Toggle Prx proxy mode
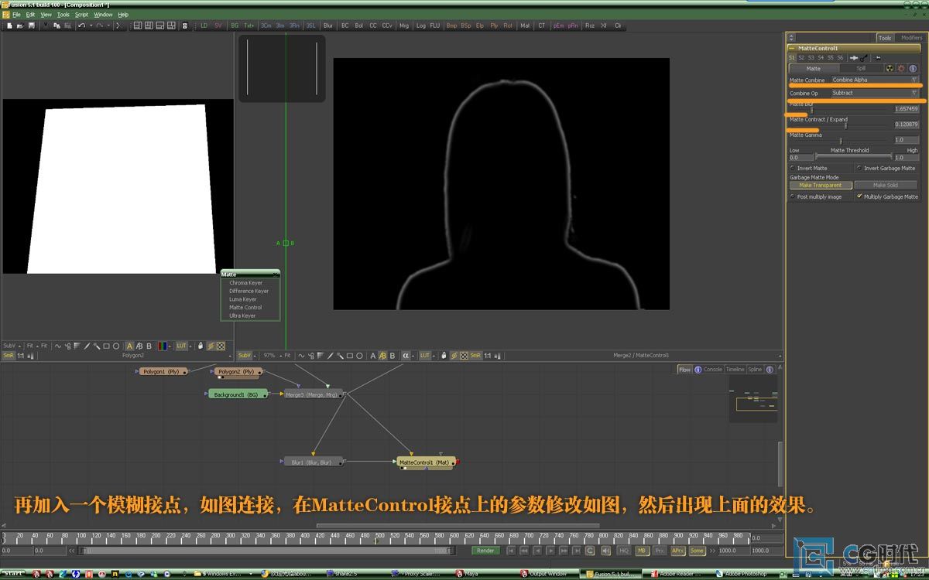 (x=660, y=551)
